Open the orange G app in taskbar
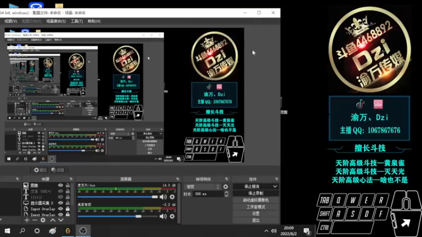This screenshot has width=422, height=237. (x=68, y=231)
